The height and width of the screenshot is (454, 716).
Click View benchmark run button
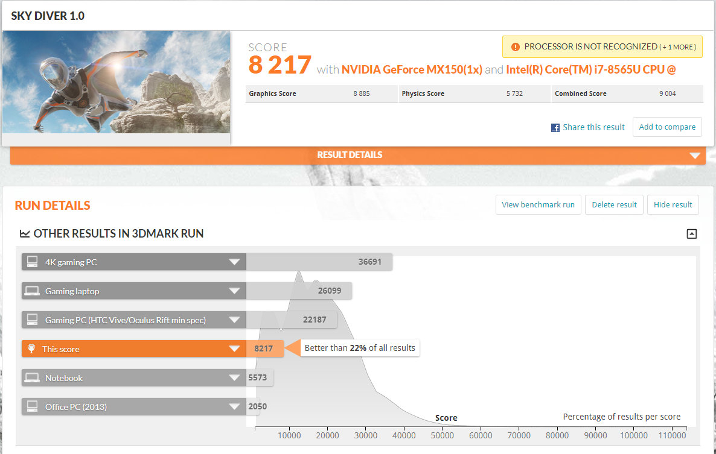pyautogui.click(x=538, y=204)
